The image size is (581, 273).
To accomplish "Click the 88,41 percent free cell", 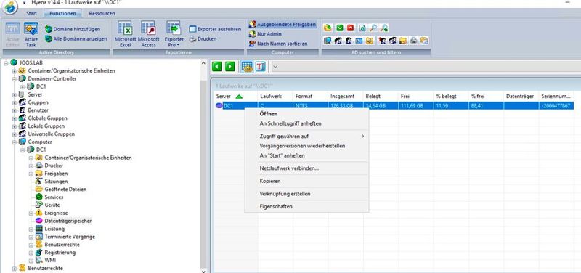I will click(x=486, y=106).
